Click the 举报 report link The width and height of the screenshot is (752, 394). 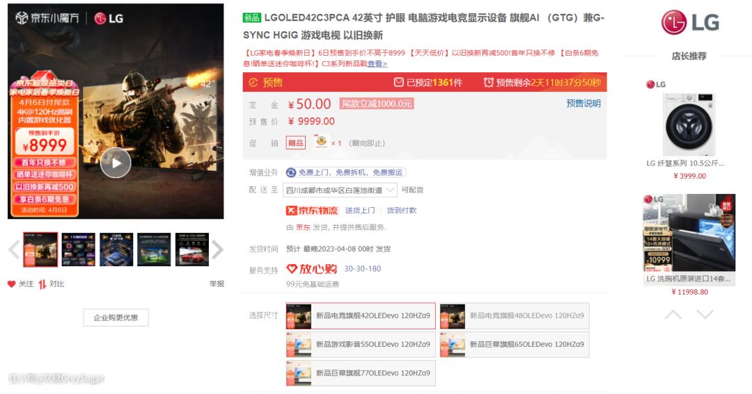[x=217, y=284]
